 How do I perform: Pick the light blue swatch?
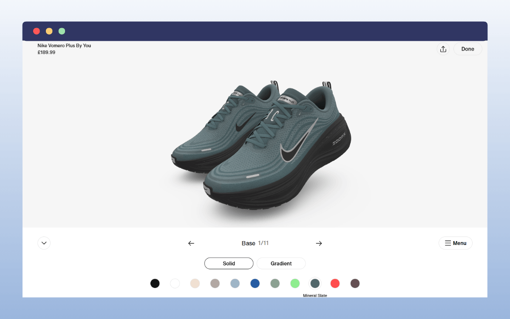point(235,283)
